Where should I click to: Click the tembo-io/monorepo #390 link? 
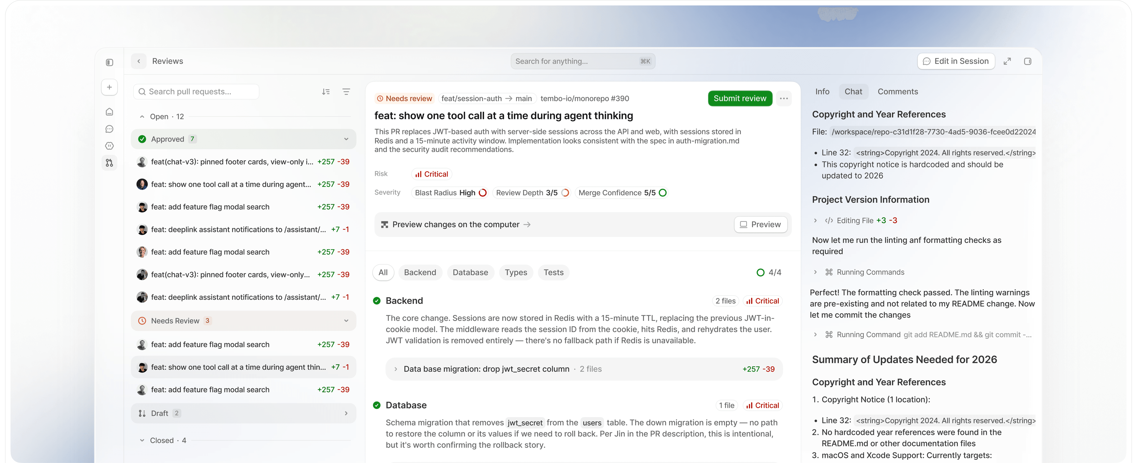(x=584, y=98)
